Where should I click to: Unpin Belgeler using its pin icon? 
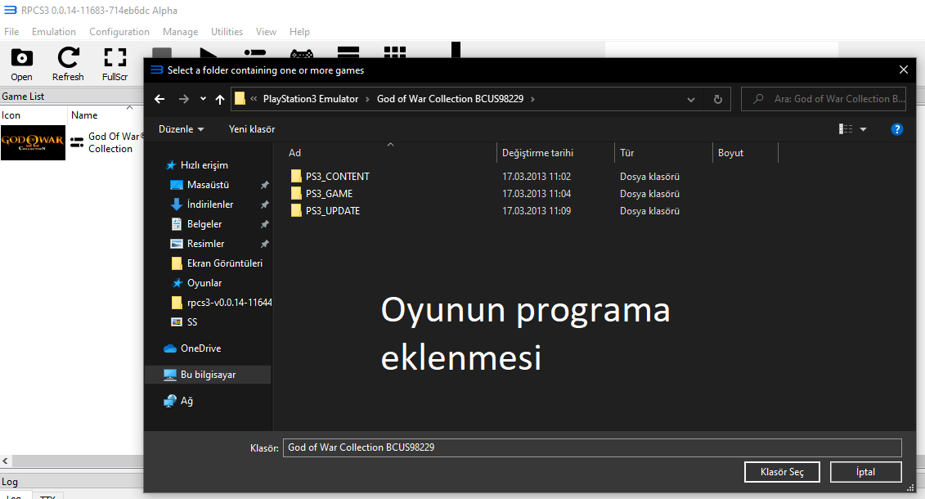(x=264, y=225)
